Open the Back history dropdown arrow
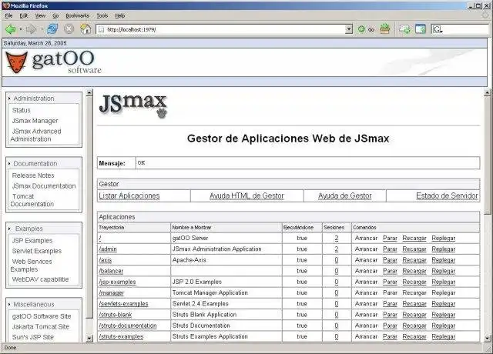 21,29
